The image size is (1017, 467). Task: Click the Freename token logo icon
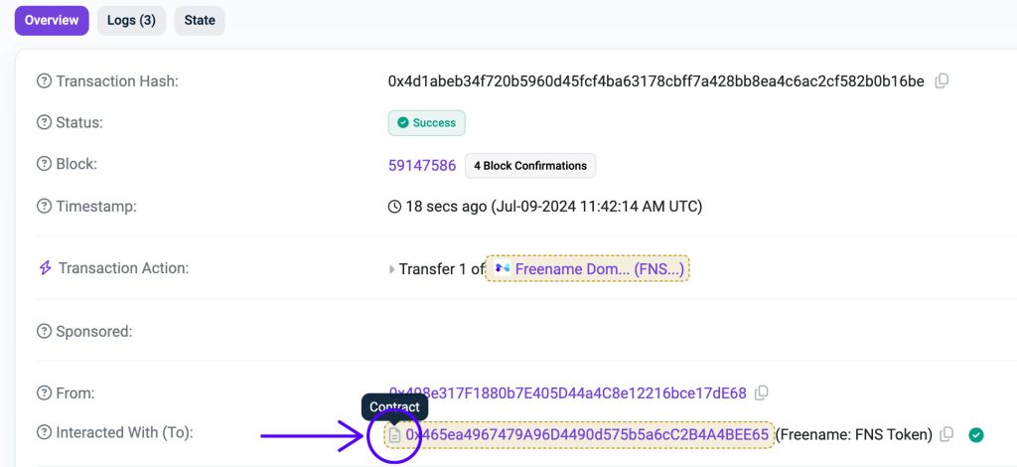click(x=502, y=268)
